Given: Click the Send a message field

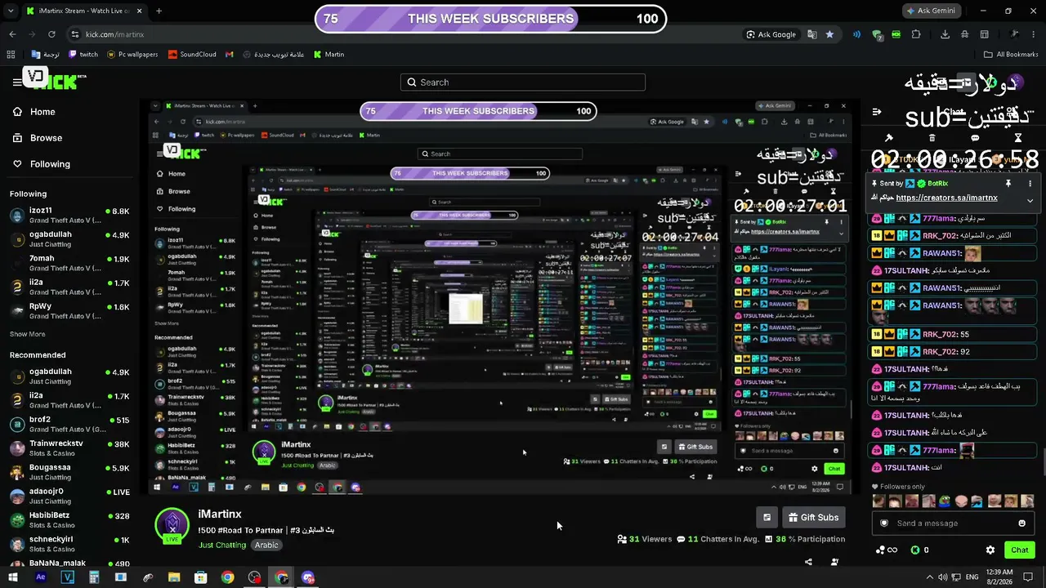Looking at the screenshot, I should [953, 523].
